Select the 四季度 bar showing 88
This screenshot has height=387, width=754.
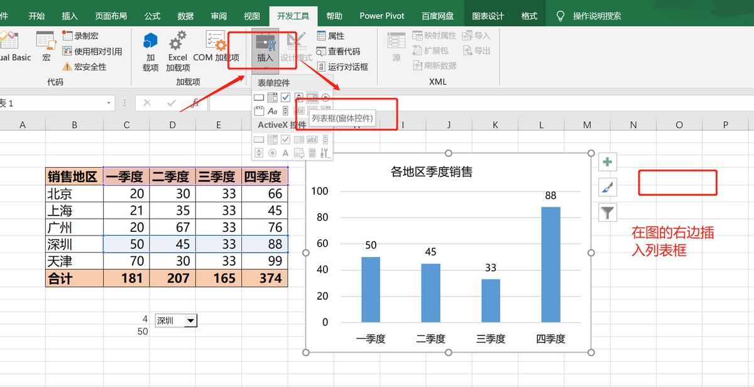[550, 264]
